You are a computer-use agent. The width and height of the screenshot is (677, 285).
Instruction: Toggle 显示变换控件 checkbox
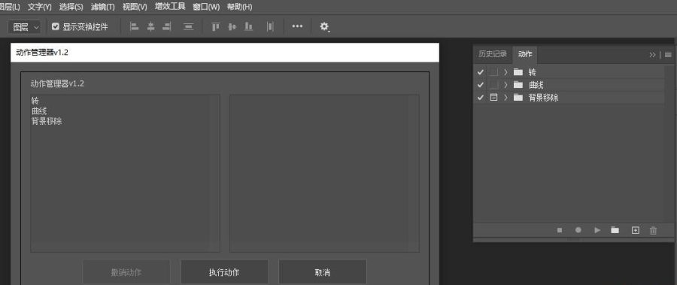55,27
